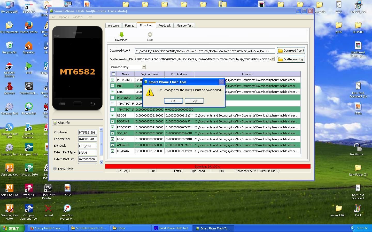Open Octoplus Samsung Tool icon
372x232 pixels.
pyautogui.click(x=29, y=209)
